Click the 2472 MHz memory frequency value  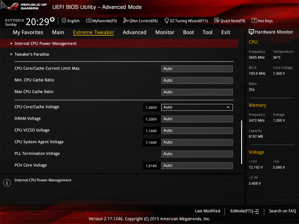point(257,120)
